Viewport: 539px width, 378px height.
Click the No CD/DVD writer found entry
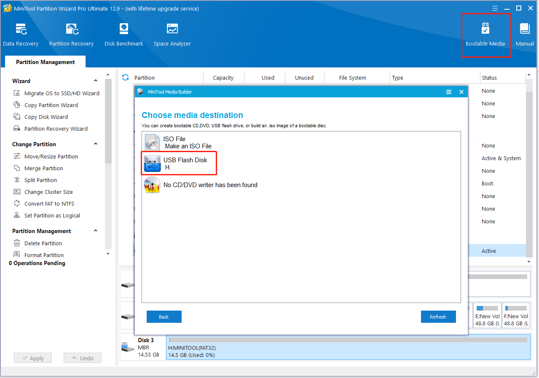point(201,185)
